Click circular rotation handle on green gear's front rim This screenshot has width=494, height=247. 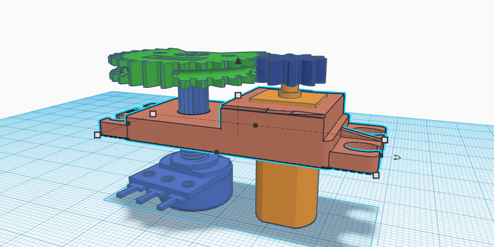176,74
